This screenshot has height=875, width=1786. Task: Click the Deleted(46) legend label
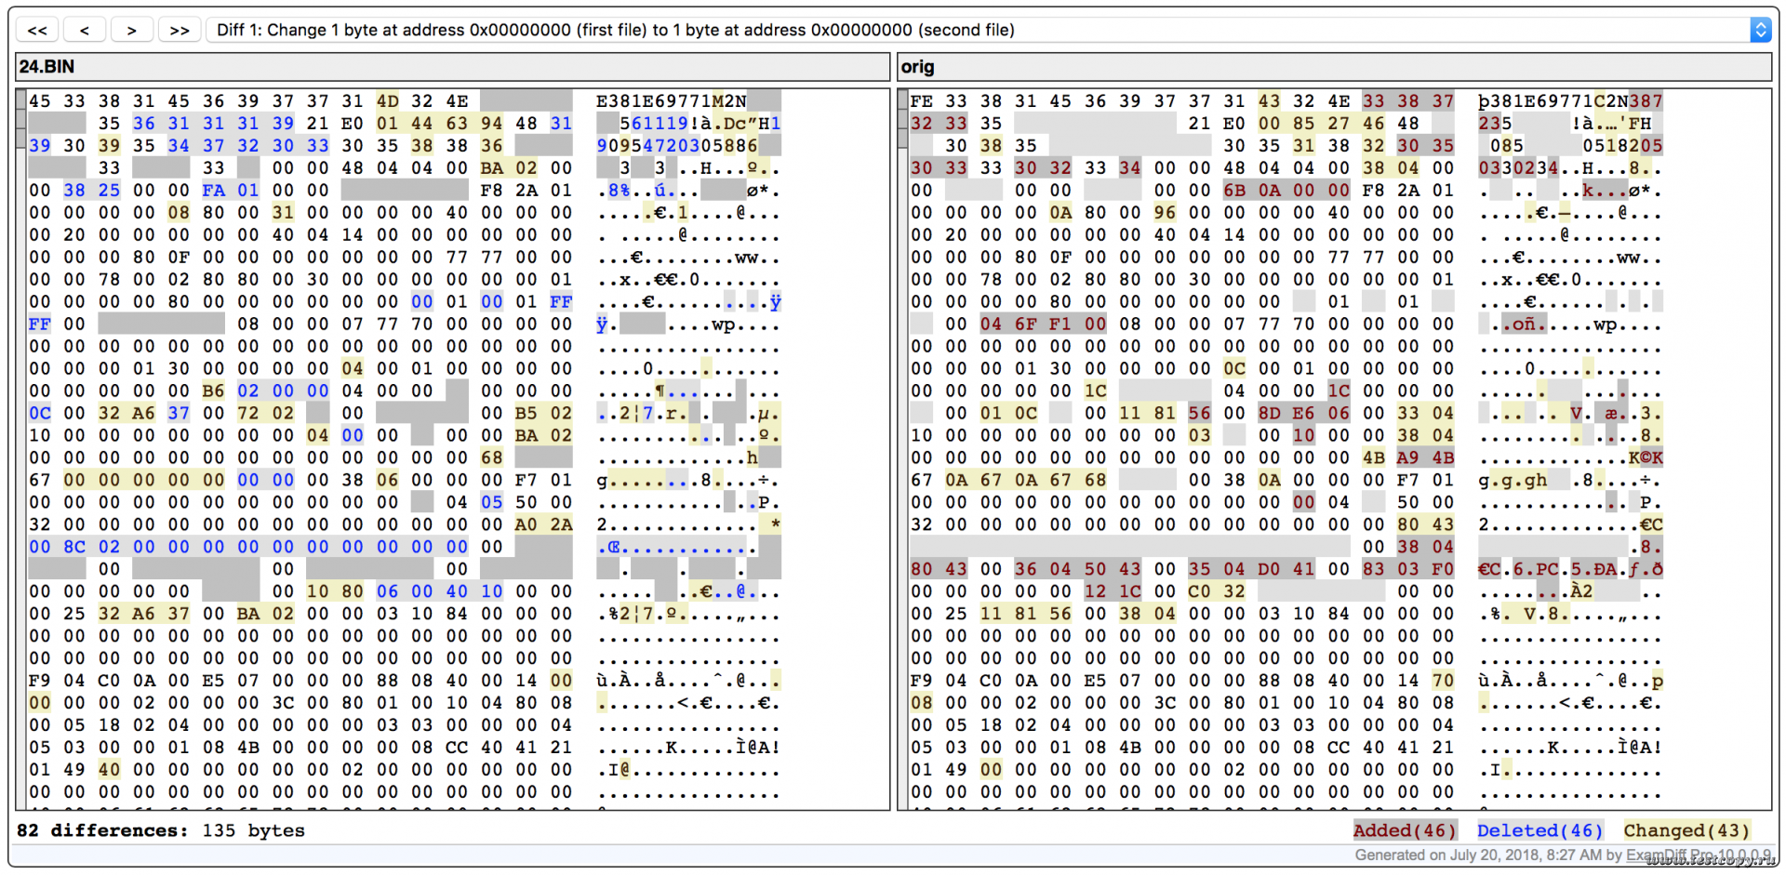(1539, 830)
